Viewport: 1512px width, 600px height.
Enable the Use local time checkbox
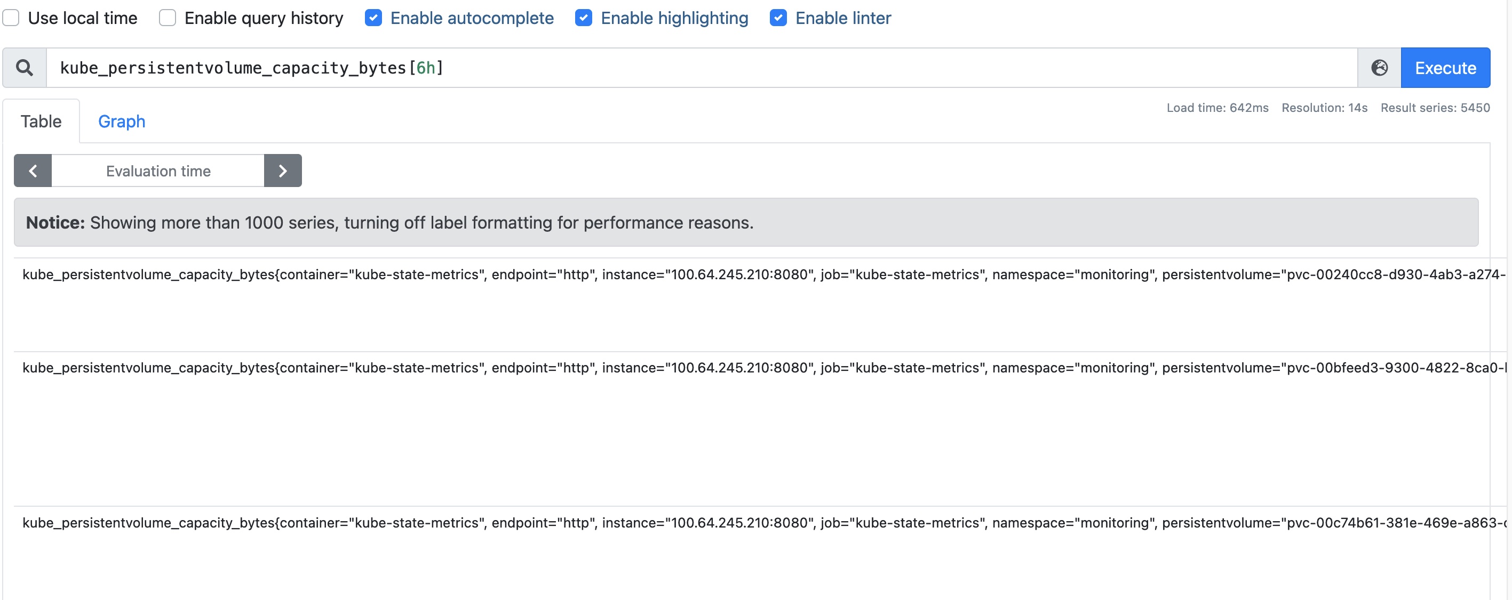pyautogui.click(x=11, y=18)
